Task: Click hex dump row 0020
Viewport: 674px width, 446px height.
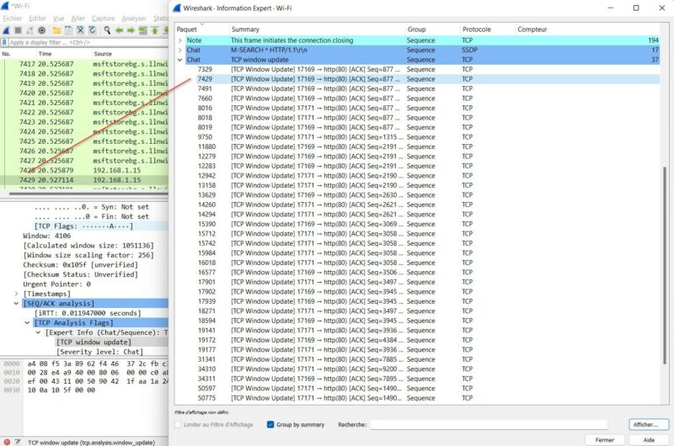Action: (x=84, y=381)
